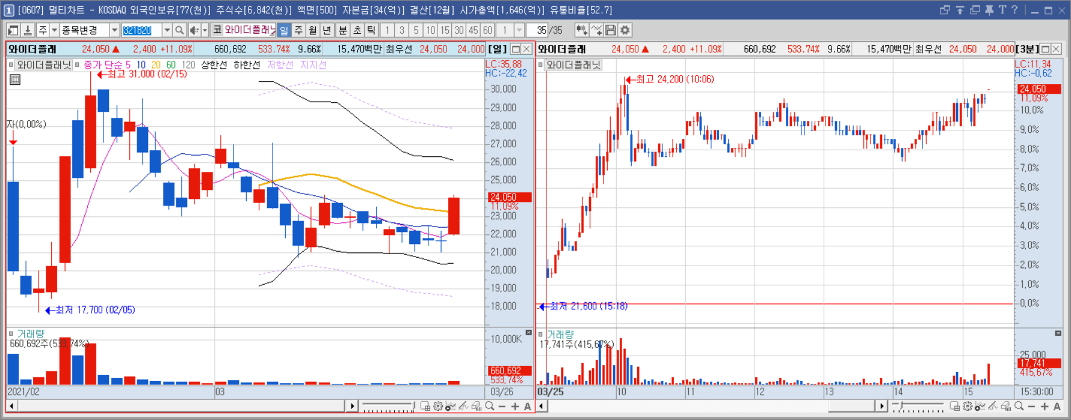The image size is (1071, 420).
Task: Maximize the daily [일] chart pane
Action: (516, 49)
